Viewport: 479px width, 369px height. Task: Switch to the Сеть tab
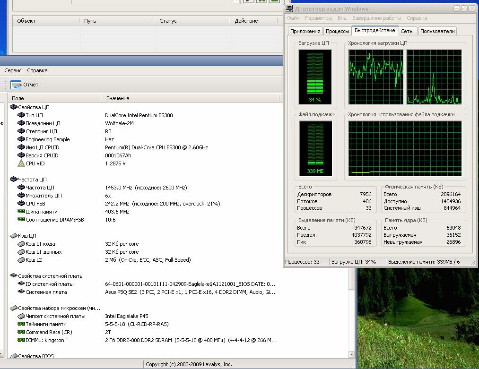click(x=406, y=31)
